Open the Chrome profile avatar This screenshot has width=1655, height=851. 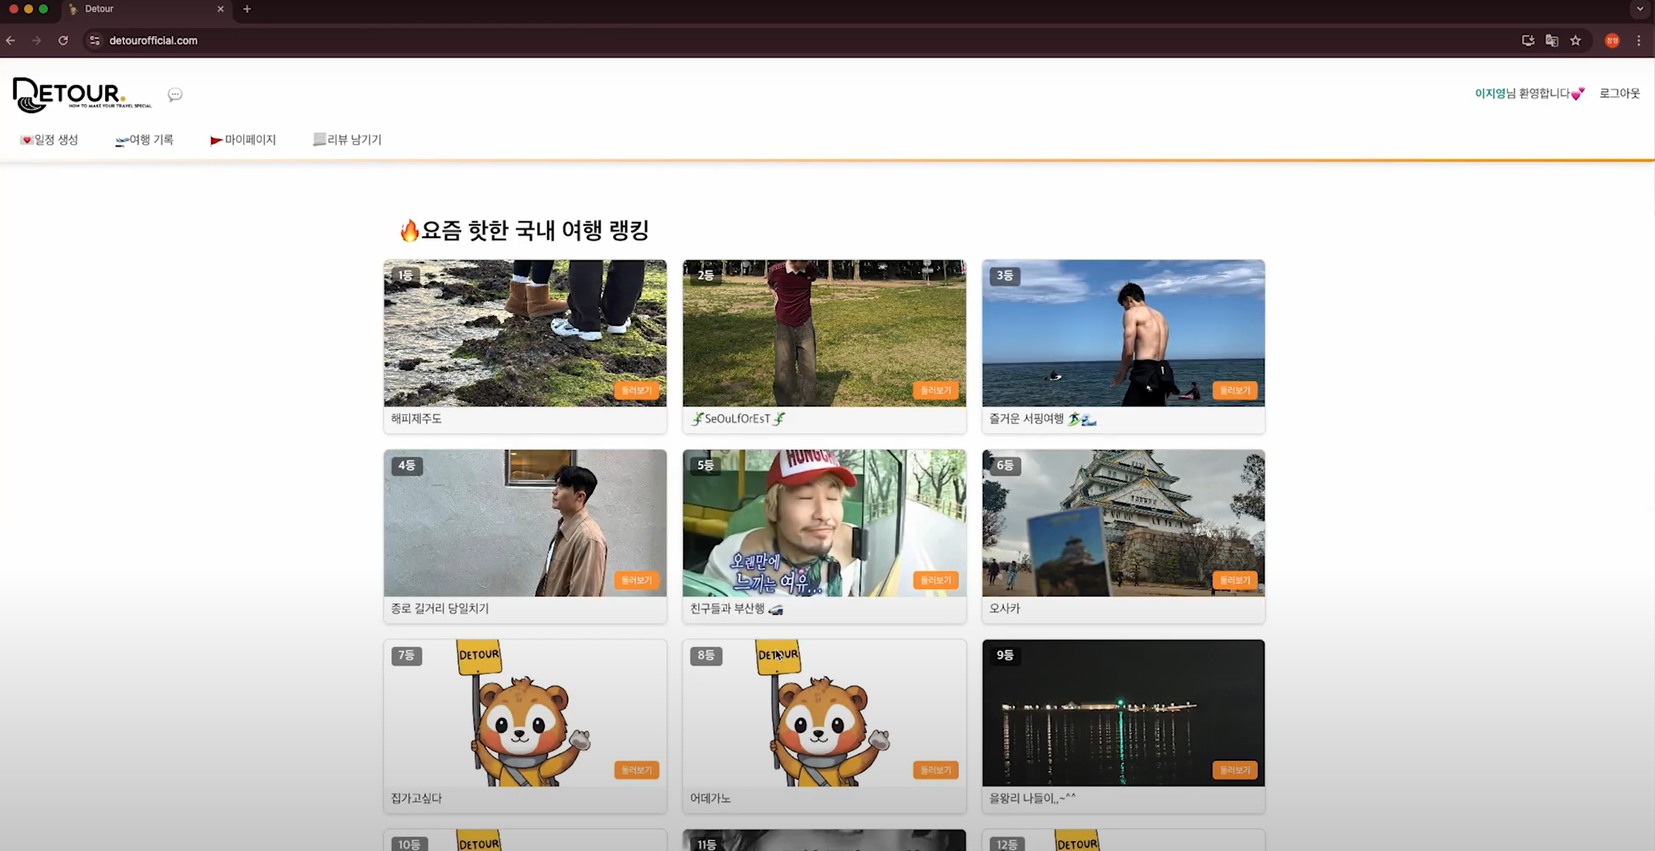(x=1612, y=40)
